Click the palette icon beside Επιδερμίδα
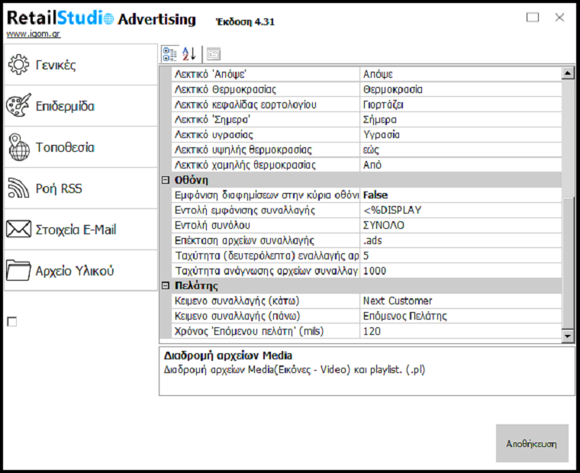 19,106
